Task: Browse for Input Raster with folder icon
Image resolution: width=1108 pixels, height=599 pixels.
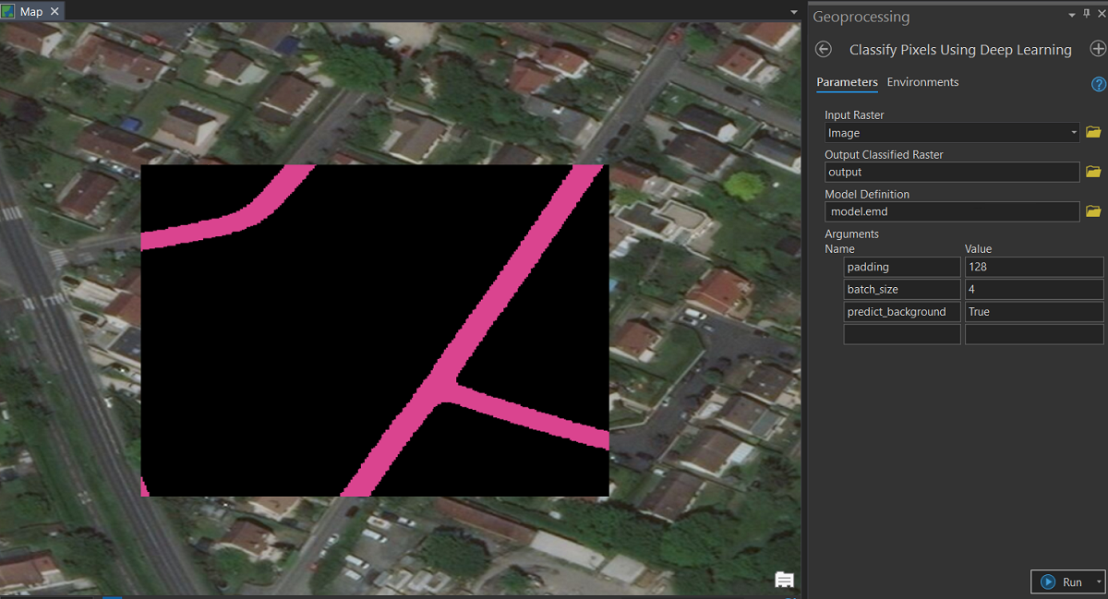Action: coord(1093,133)
